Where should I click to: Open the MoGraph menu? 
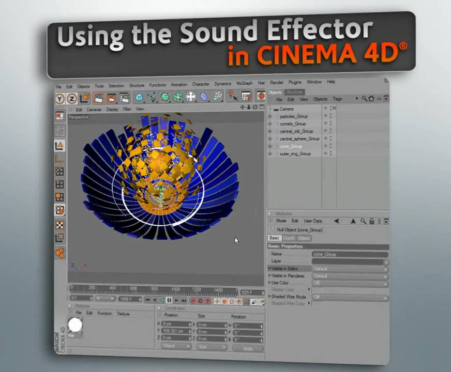point(244,83)
